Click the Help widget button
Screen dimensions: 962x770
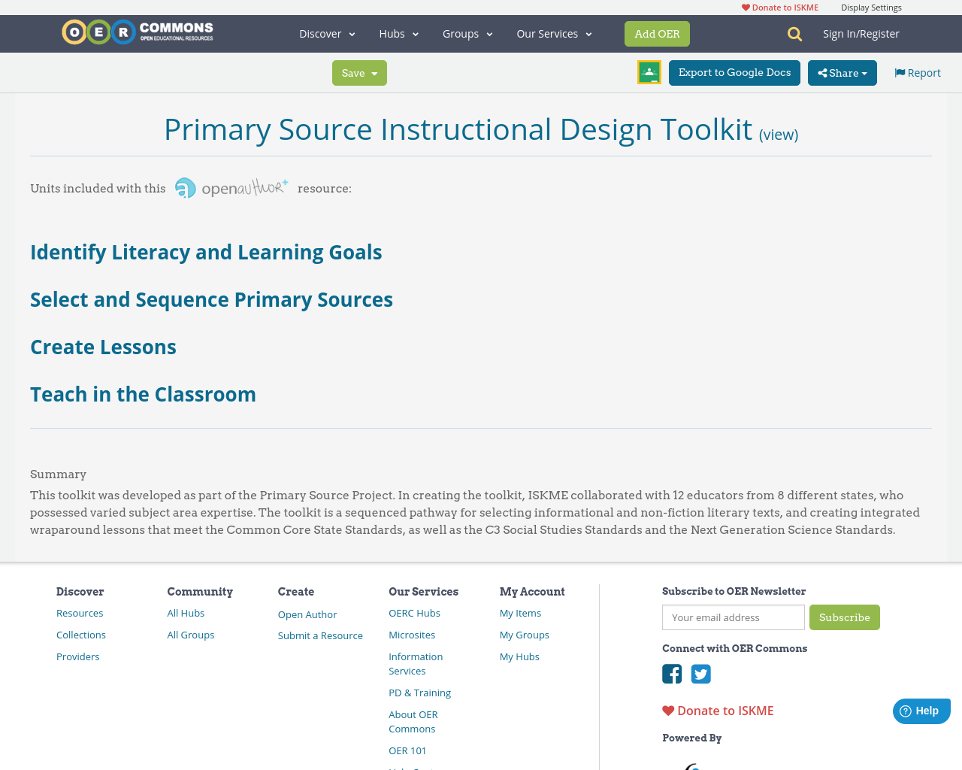tap(921, 709)
